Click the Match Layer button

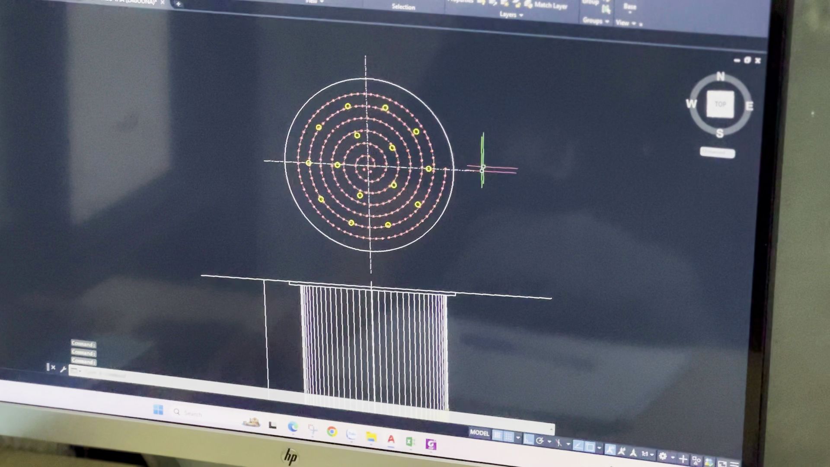[550, 5]
